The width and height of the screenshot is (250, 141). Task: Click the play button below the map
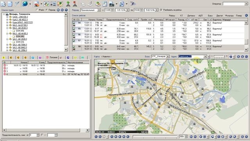click(120, 137)
